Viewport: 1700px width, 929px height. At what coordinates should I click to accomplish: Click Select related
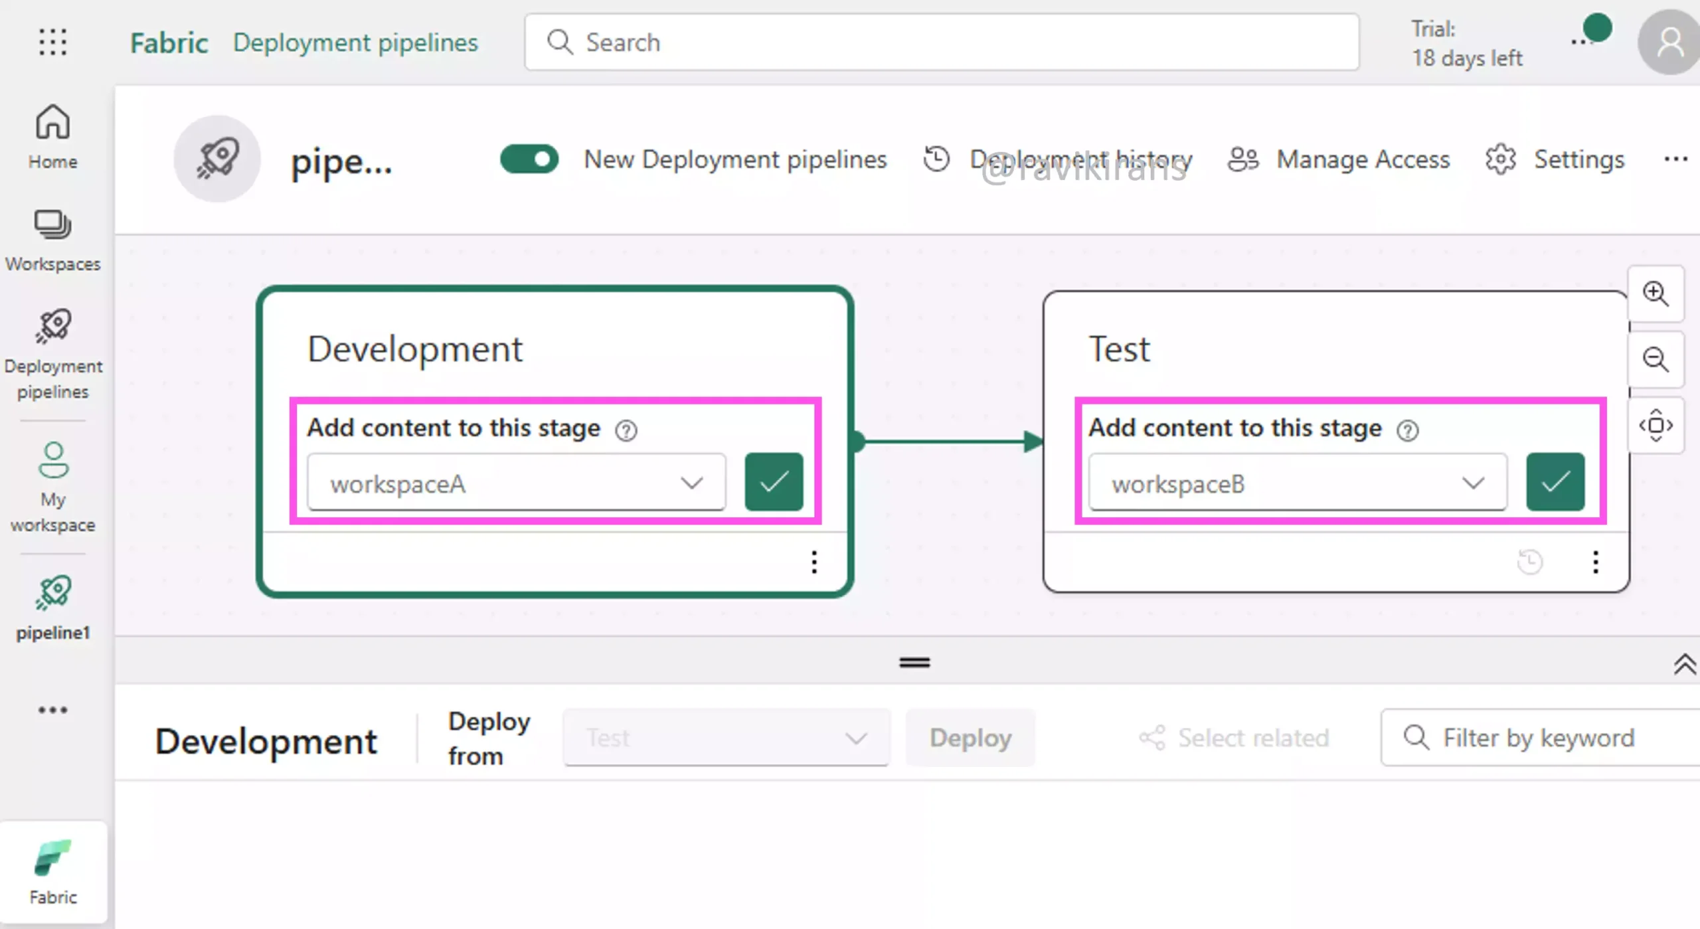click(x=1234, y=738)
